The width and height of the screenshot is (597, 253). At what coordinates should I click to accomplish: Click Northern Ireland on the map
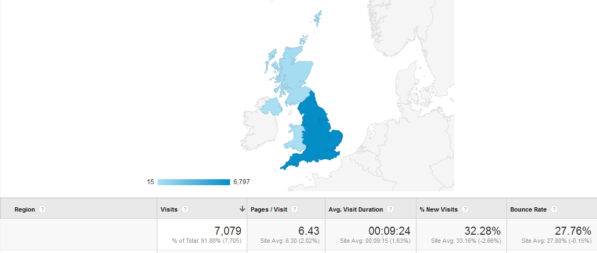pyautogui.click(x=272, y=106)
